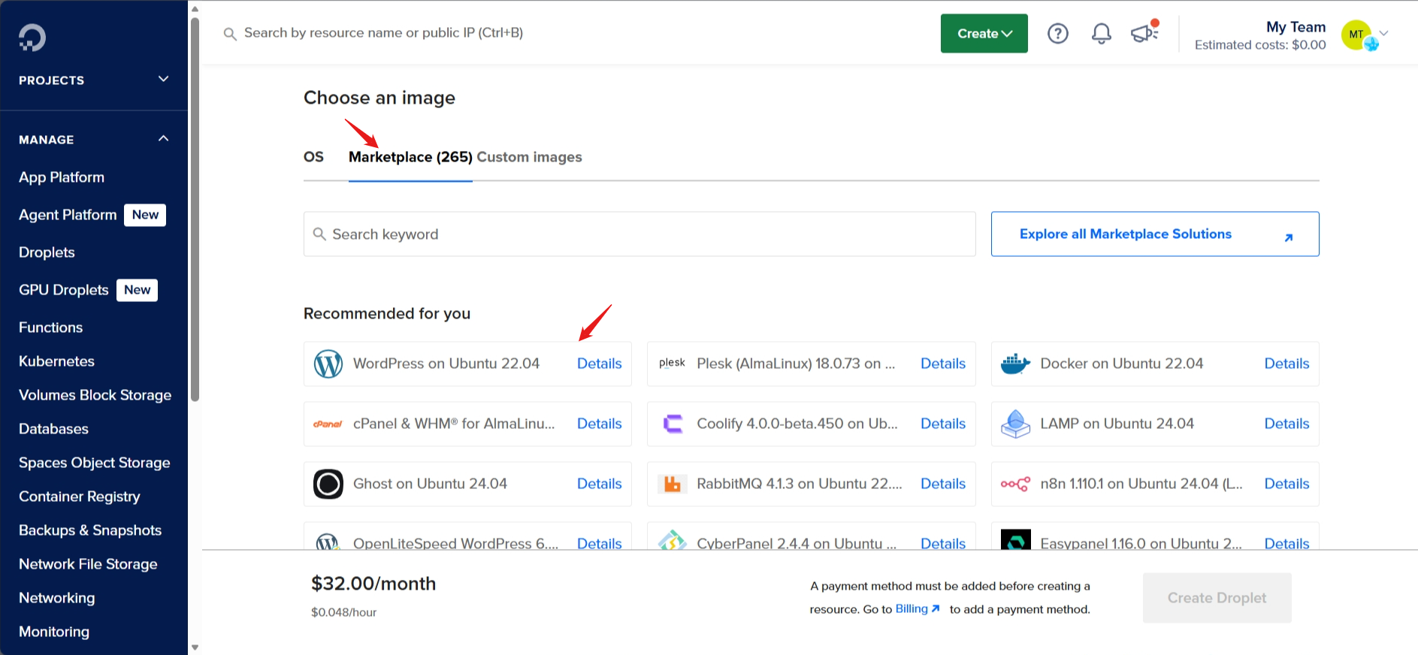The image size is (1418, 655).
Task: Expand the PROJECTS section
Action: click(94, 80)
